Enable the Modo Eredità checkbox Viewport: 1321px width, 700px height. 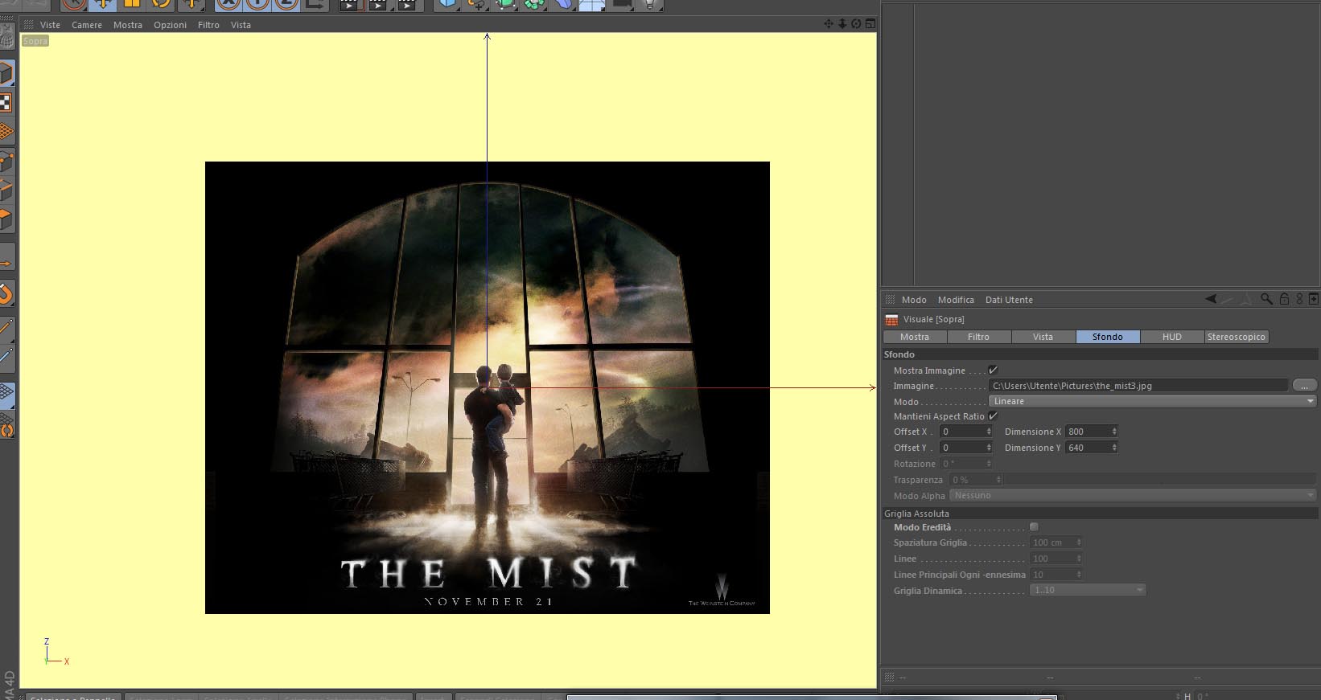(x=1034, y=527)
